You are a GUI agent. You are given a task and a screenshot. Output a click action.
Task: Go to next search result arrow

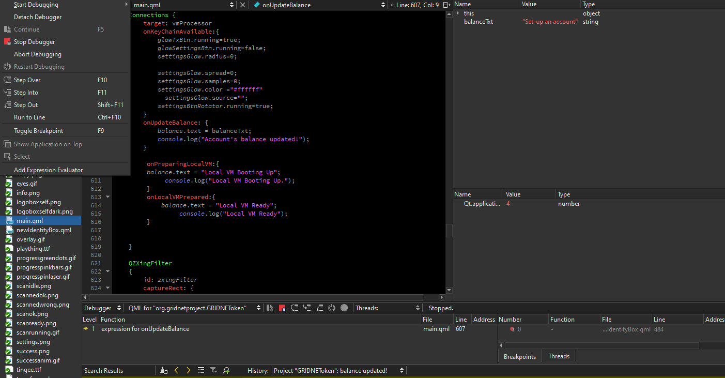click(189, 370)
